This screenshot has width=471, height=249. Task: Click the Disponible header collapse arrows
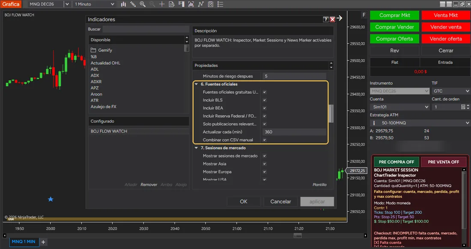(187, 40)
